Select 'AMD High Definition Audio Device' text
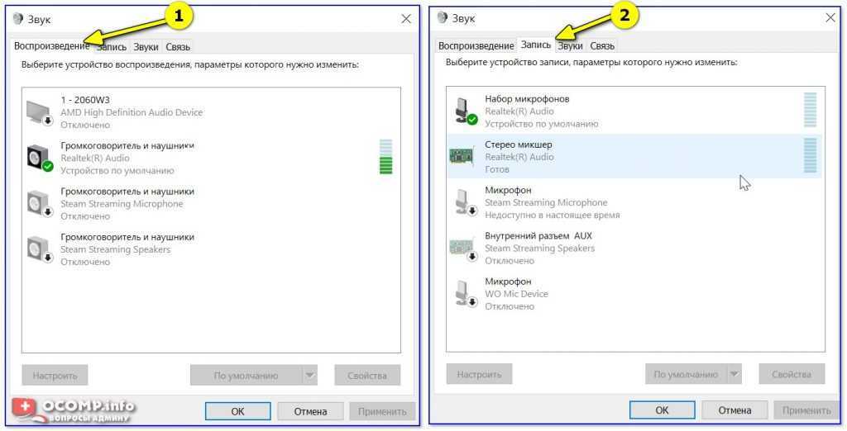 coord(132,112)
